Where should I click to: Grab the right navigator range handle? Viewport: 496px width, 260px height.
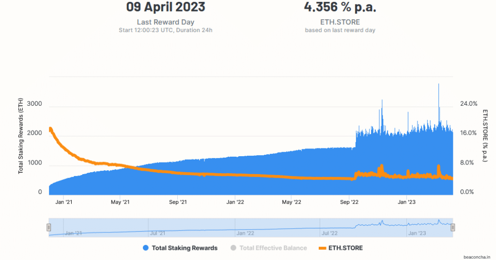click(x=453, y=227)
